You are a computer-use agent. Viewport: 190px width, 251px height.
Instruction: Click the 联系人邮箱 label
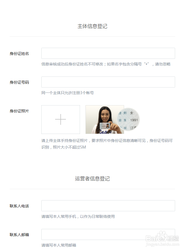[19, 235]
